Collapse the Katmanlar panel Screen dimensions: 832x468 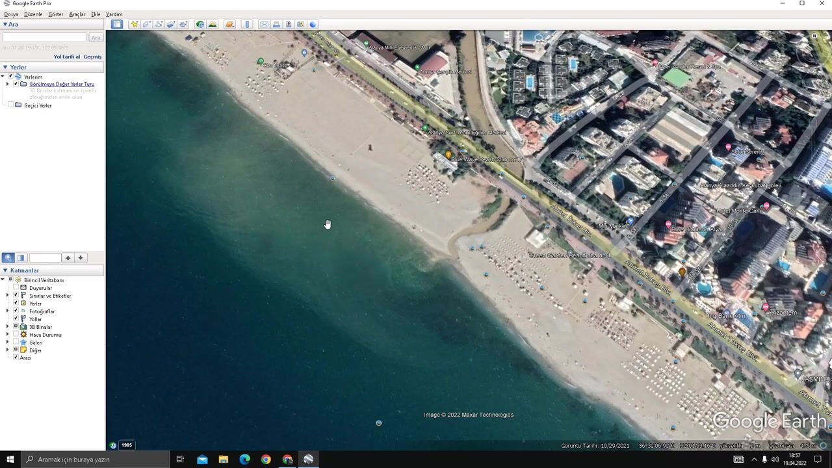click(x=5, y=270)
